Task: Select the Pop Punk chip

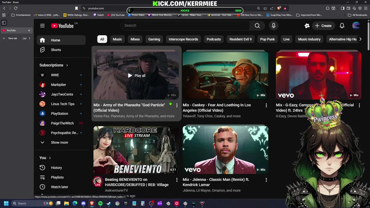Action: pos(267,39)
